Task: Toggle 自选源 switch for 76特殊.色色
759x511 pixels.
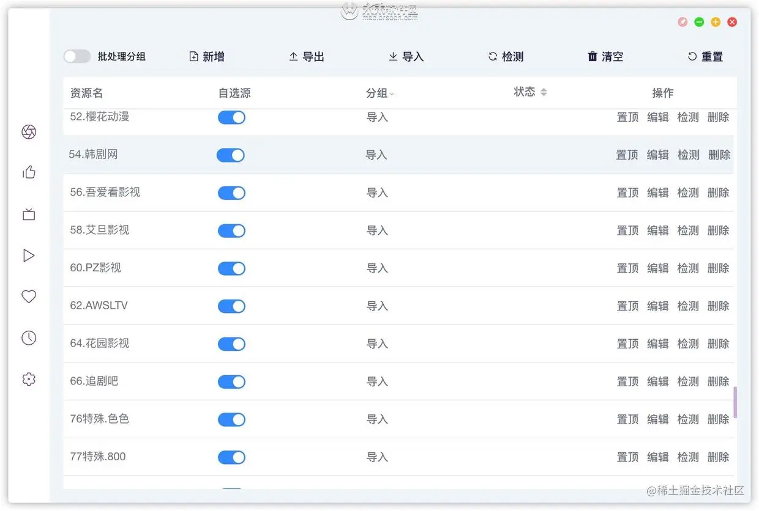Action: coord(231,420)
